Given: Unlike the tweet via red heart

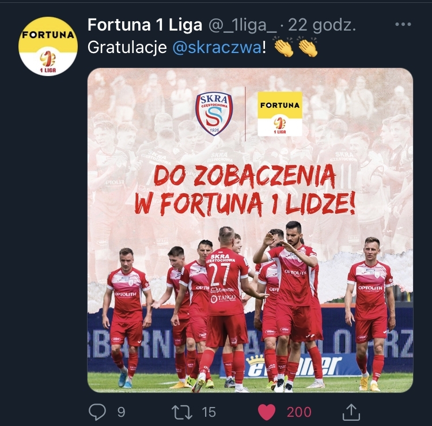Looking at the screenshot, I should [x=267, y=412].
